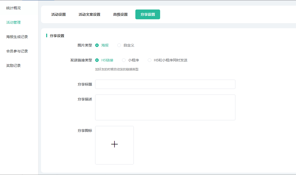This screenshot has height=175, width=296.
Task: Go to the 高级设置 tab
Action: [120, 14]
